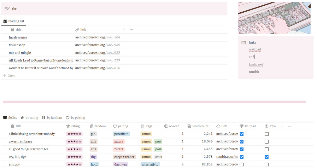Open rating select for entropy

click(74, 165)
